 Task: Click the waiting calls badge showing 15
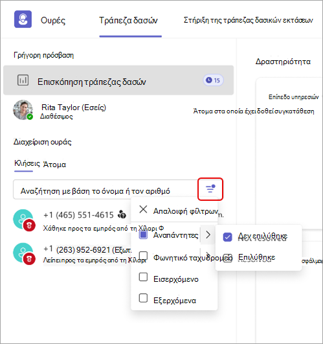click(213, 80)
